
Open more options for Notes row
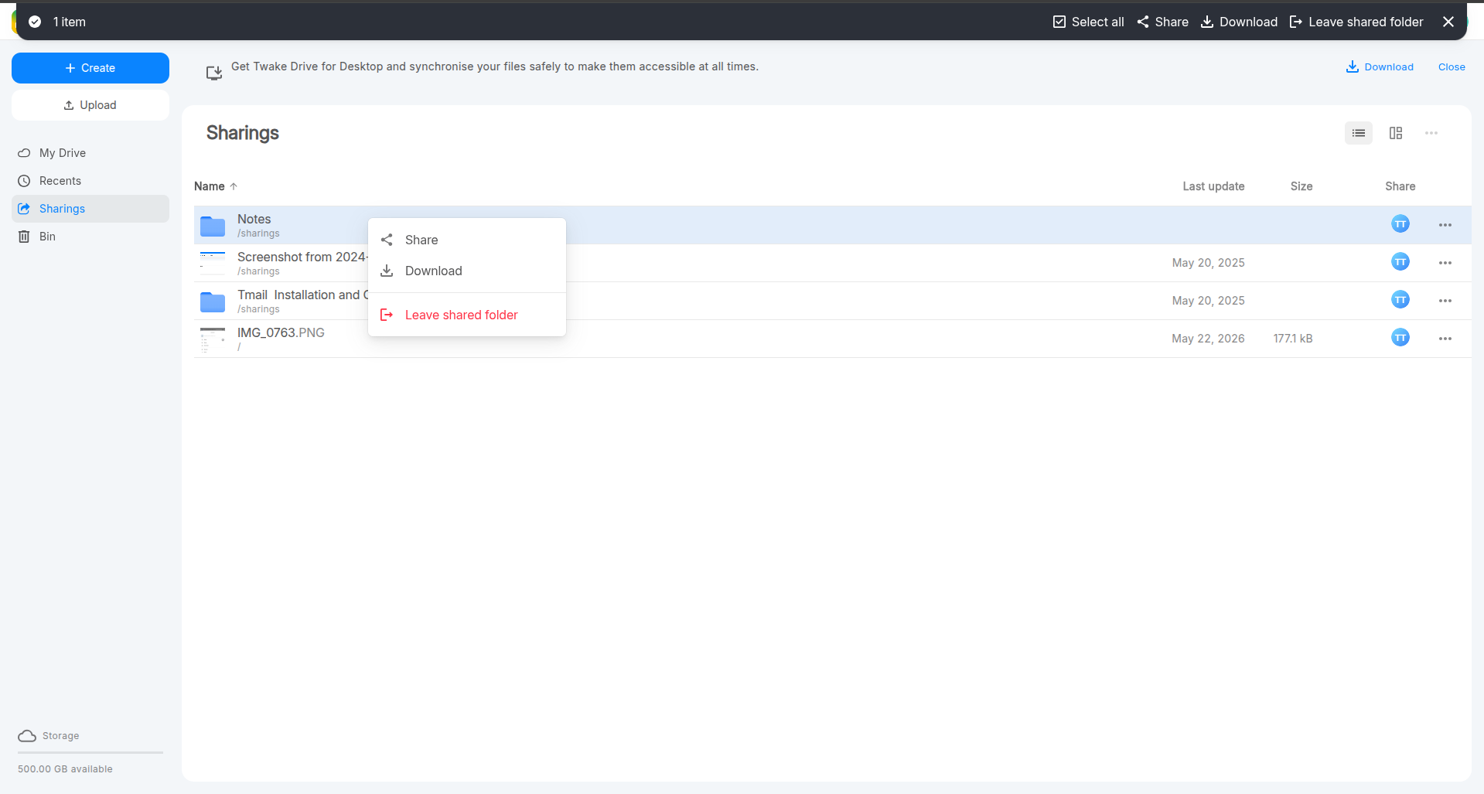click(x=1445, y=225)
